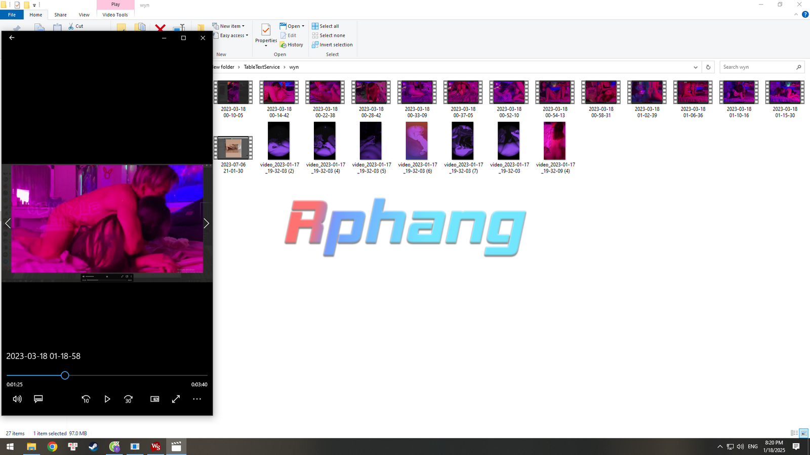
Task: Click the Edit command in the ribbon
Action: (x=289, y=35)
